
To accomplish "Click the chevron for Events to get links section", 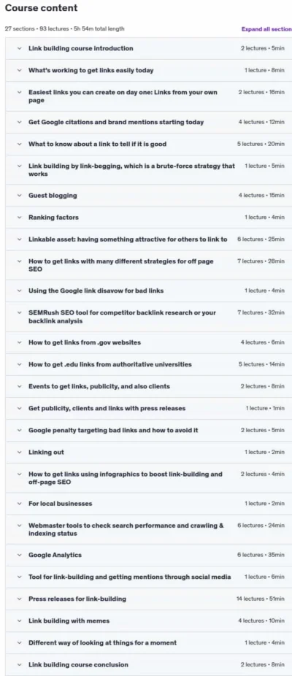I will pos(19,386).
